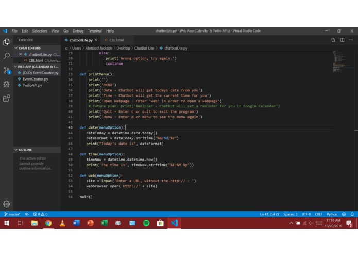Image resolution: width=358 pixels, height=255 pixels.
Task: Open Task View on the taskbar
Action: (20, 223)
